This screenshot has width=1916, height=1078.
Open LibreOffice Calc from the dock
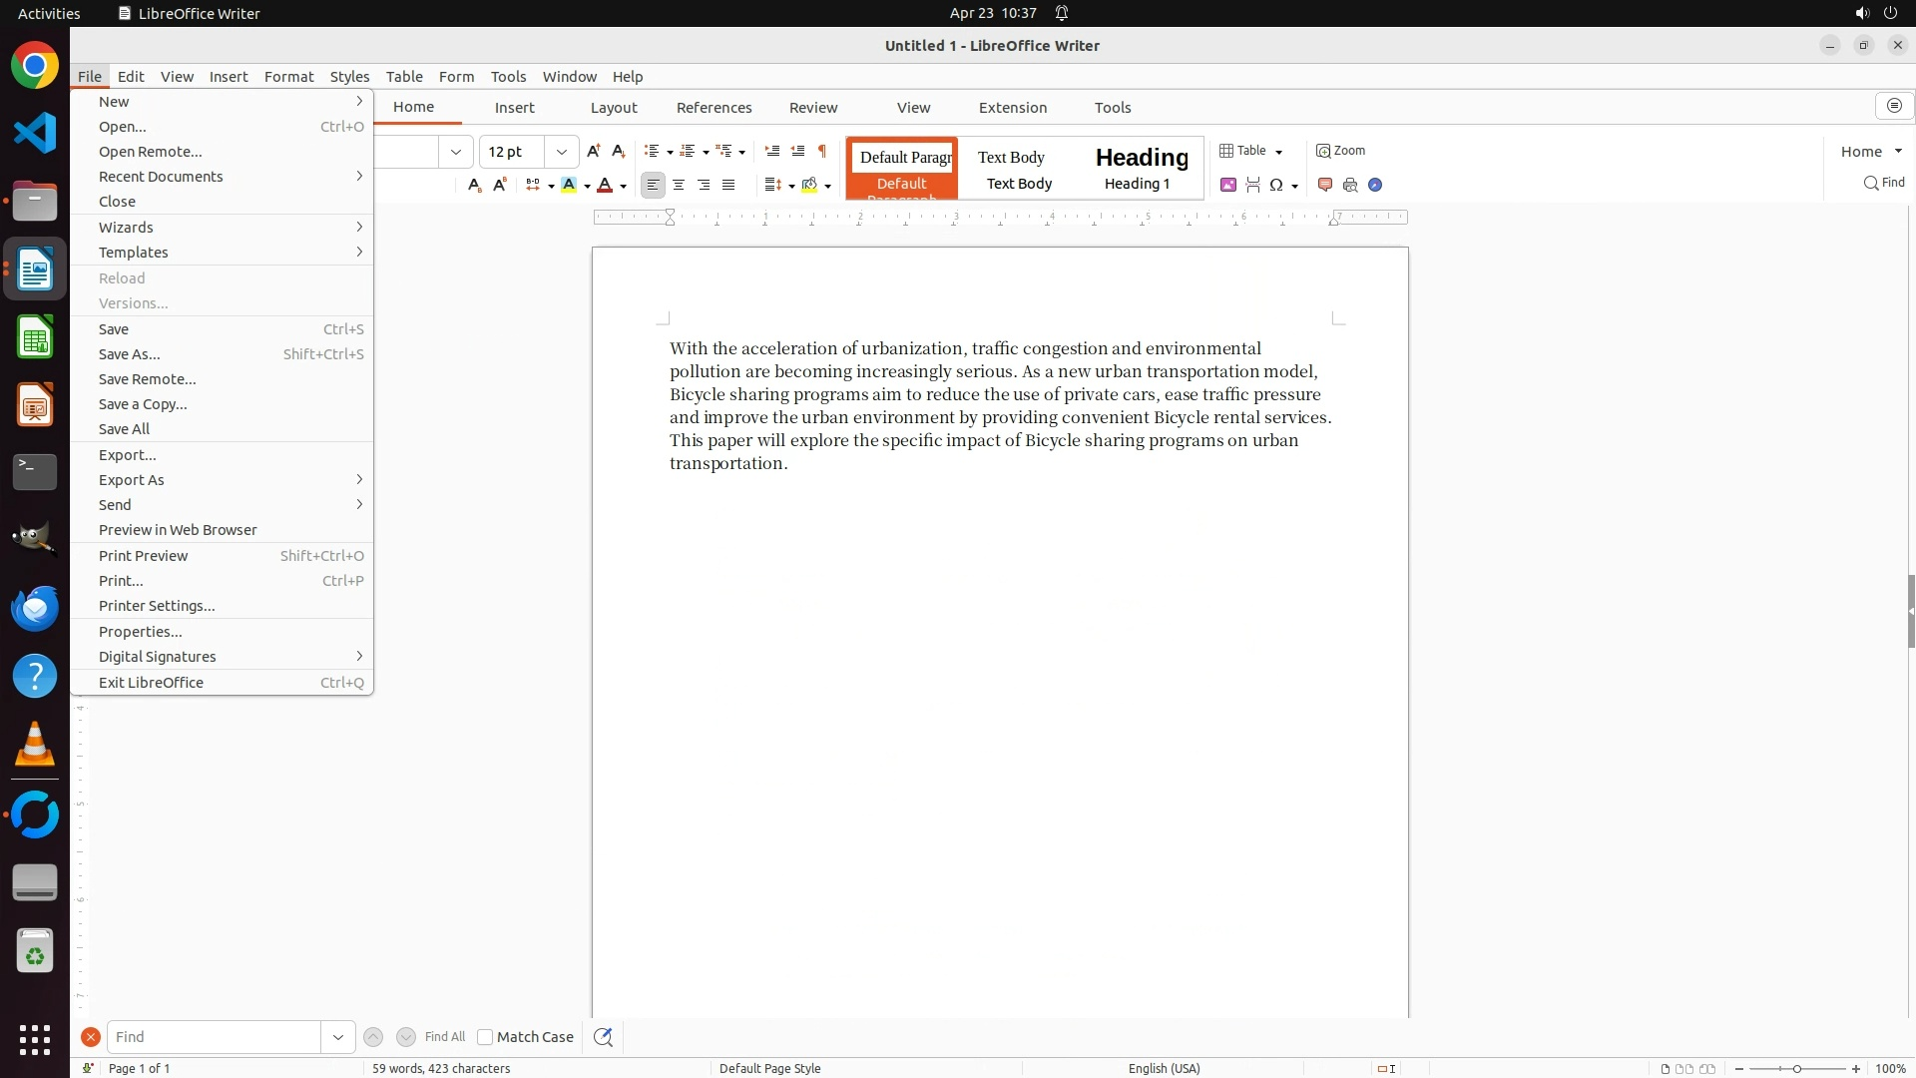click(35, 337)
